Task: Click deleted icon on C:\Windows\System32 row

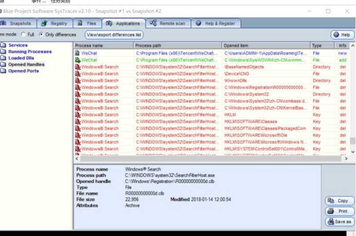Action: coord(78,94)
